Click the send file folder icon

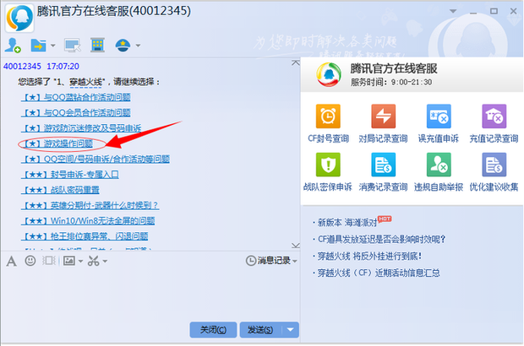pos(39,46)
